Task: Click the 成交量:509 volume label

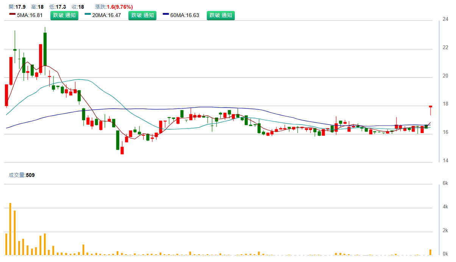Action: tap(22, 175)
